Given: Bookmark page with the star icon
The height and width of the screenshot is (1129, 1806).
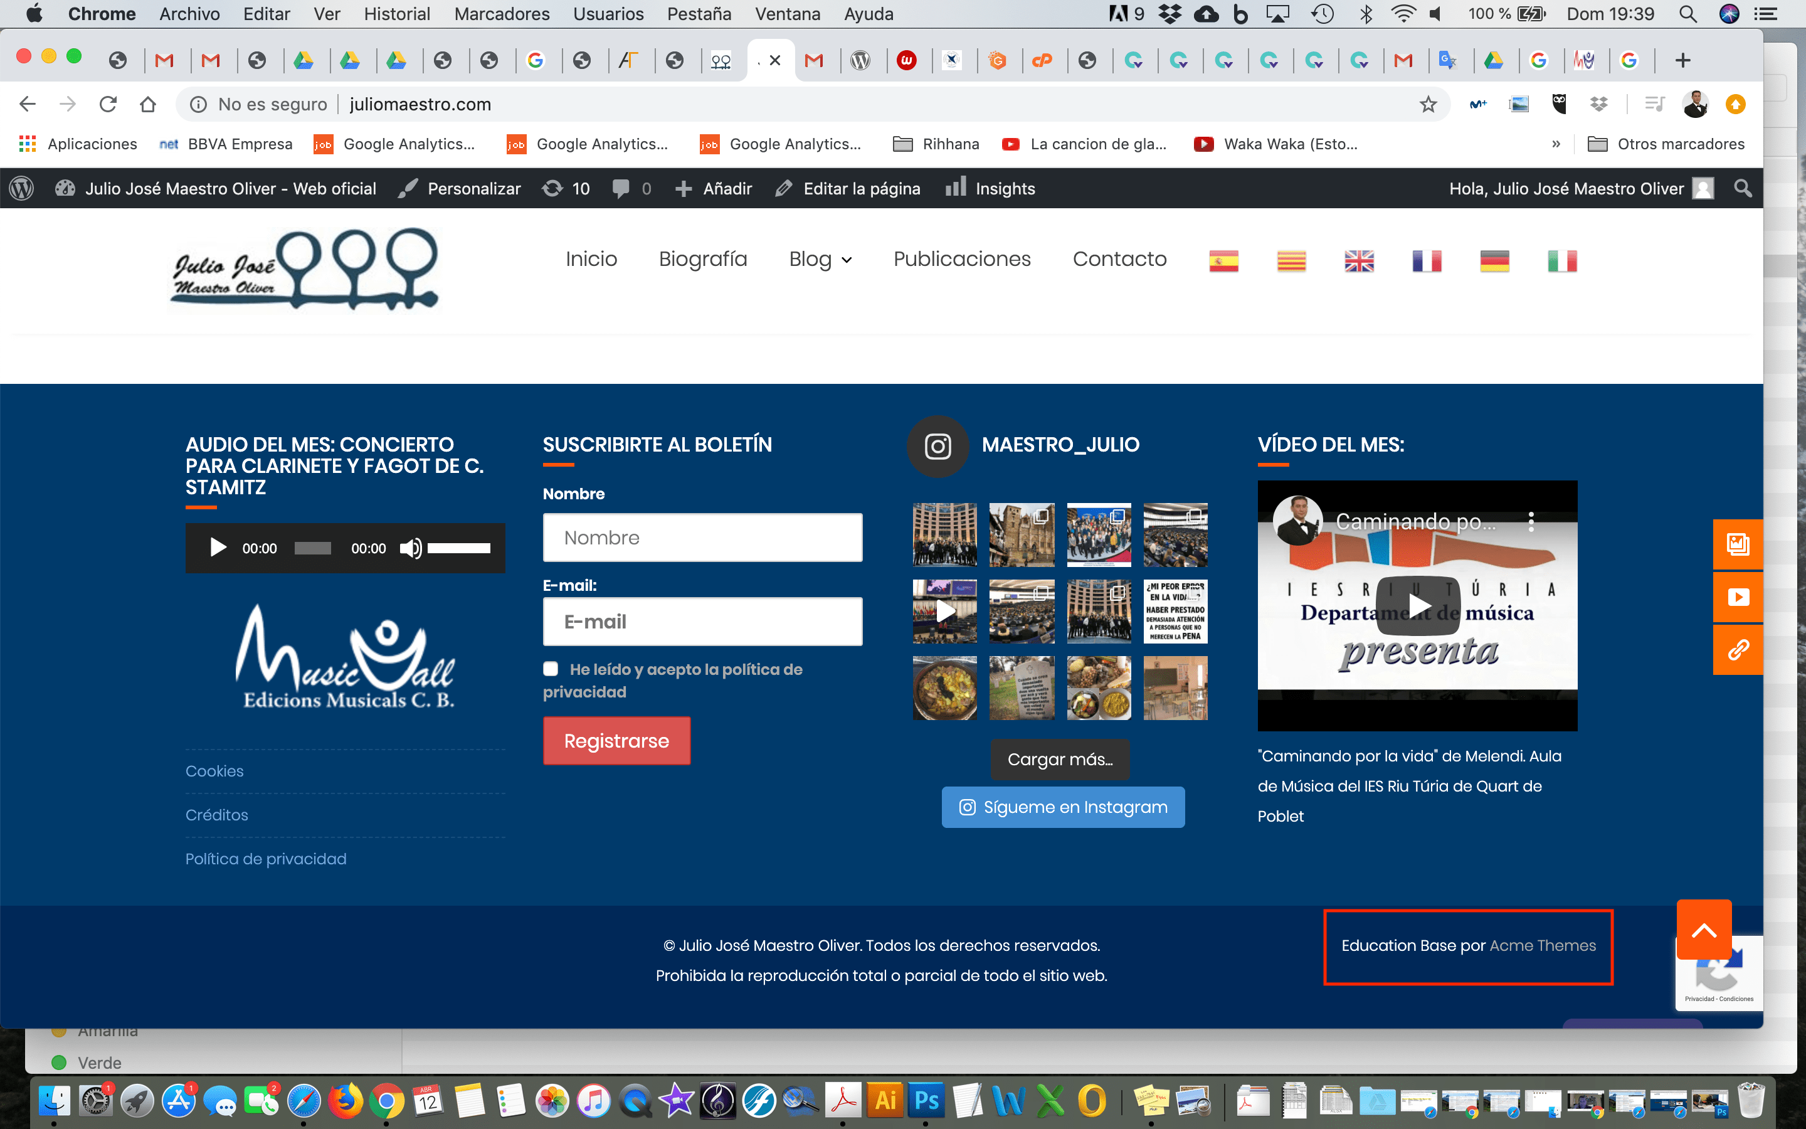Looking at the screenshot, I should click(x=1428, y=103).
